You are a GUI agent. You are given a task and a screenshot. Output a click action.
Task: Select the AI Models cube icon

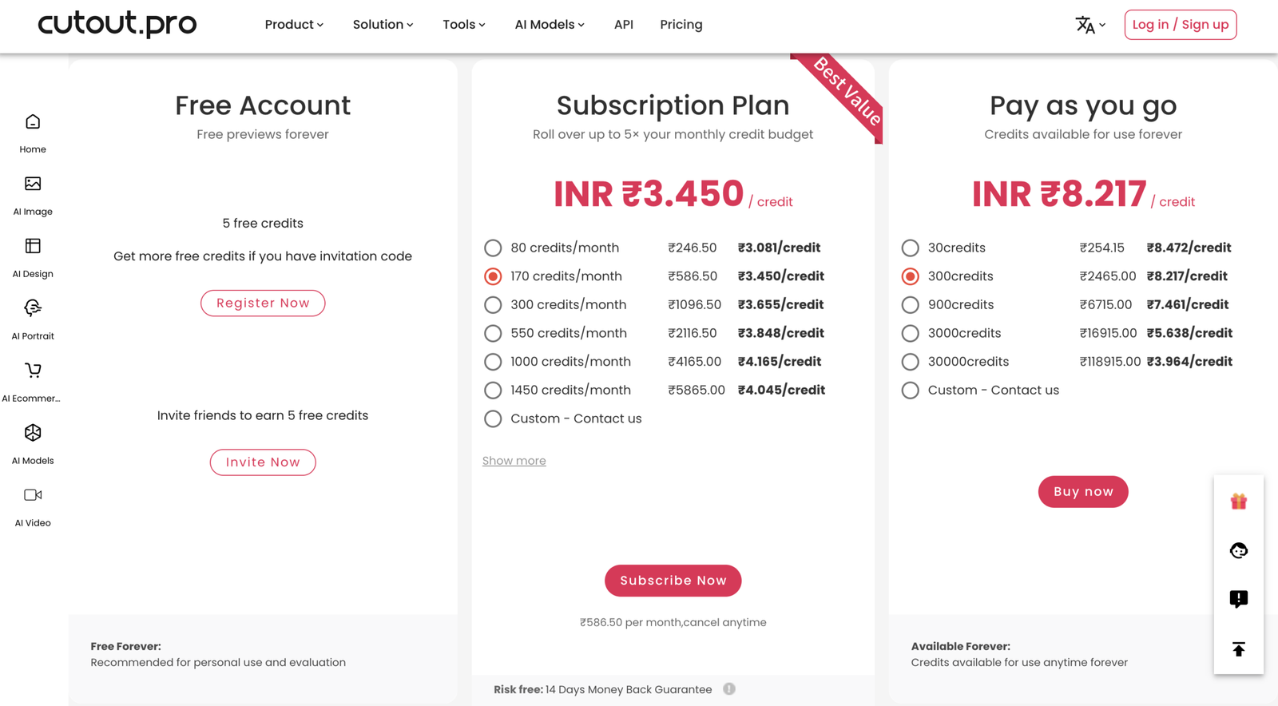pos(33,433)
